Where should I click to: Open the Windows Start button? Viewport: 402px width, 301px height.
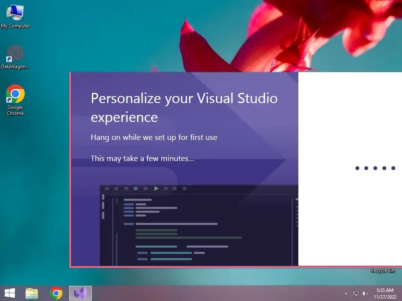(10, 293)
